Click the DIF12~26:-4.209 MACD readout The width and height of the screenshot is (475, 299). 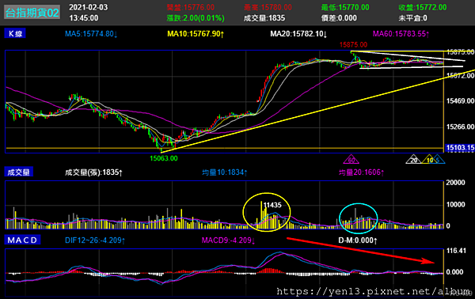[x=95, y=240]
